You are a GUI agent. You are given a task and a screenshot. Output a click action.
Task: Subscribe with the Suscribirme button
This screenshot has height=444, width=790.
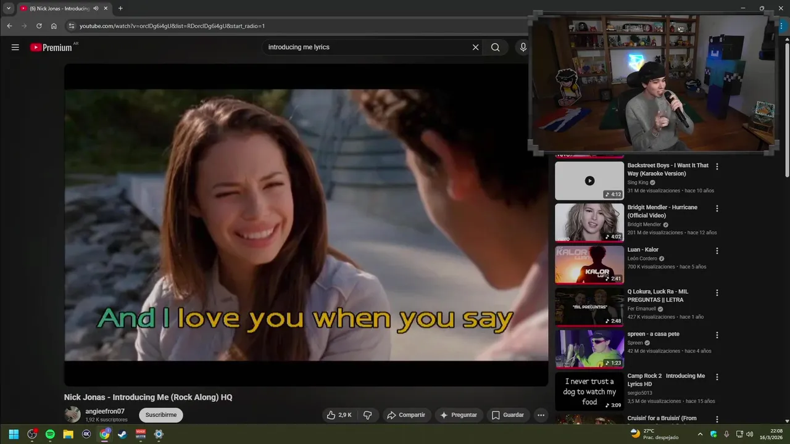pos(161,415)
